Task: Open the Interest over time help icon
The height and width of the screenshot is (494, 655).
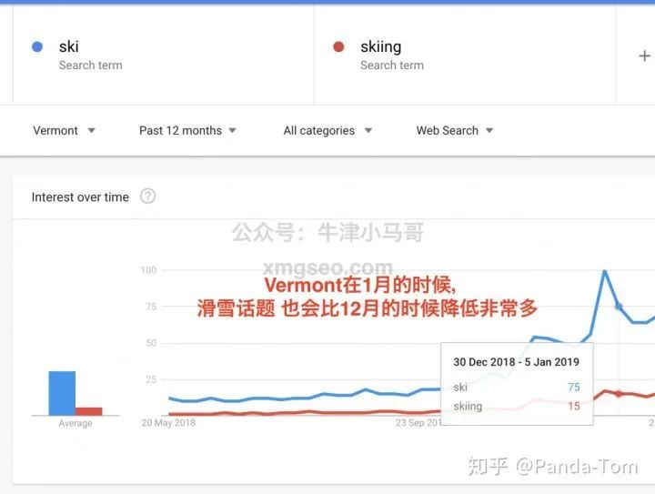Action: [x=148, y=196]
